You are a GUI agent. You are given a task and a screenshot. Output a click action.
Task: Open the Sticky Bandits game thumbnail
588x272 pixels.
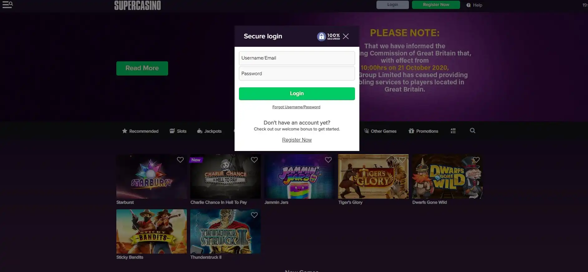point(151,231)
